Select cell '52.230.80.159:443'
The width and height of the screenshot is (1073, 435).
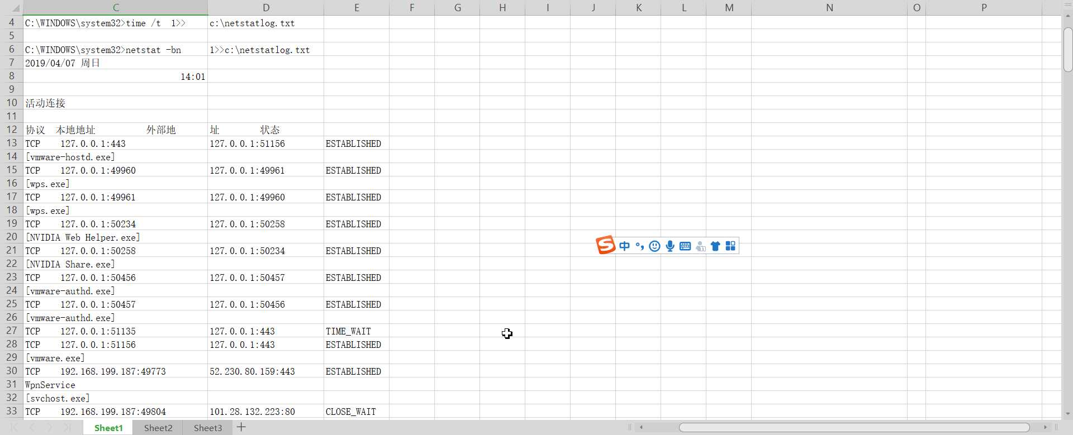click(x=266, y=371)
